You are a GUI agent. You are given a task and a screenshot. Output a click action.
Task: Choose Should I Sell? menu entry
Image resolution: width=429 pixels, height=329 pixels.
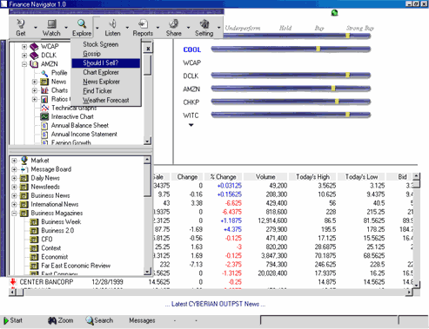[x=106, y=63]
